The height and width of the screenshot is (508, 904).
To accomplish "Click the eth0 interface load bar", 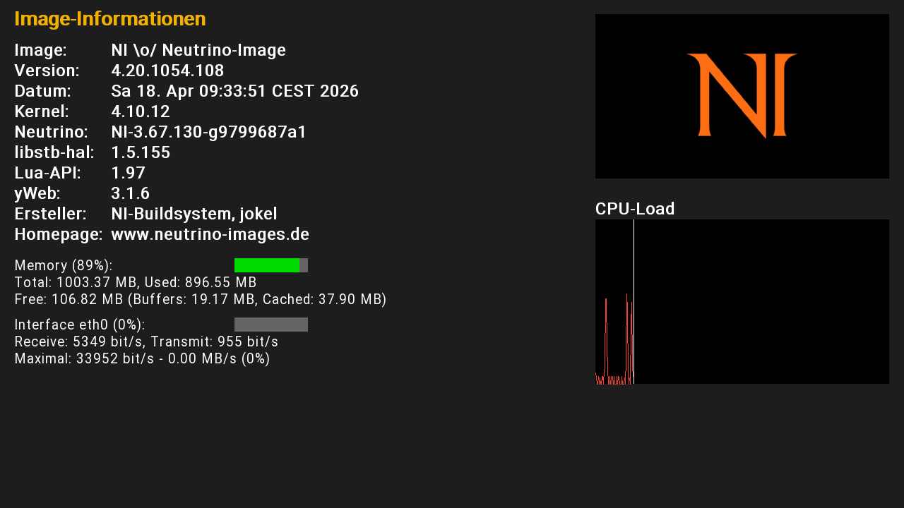I will [x=271, y=325].
